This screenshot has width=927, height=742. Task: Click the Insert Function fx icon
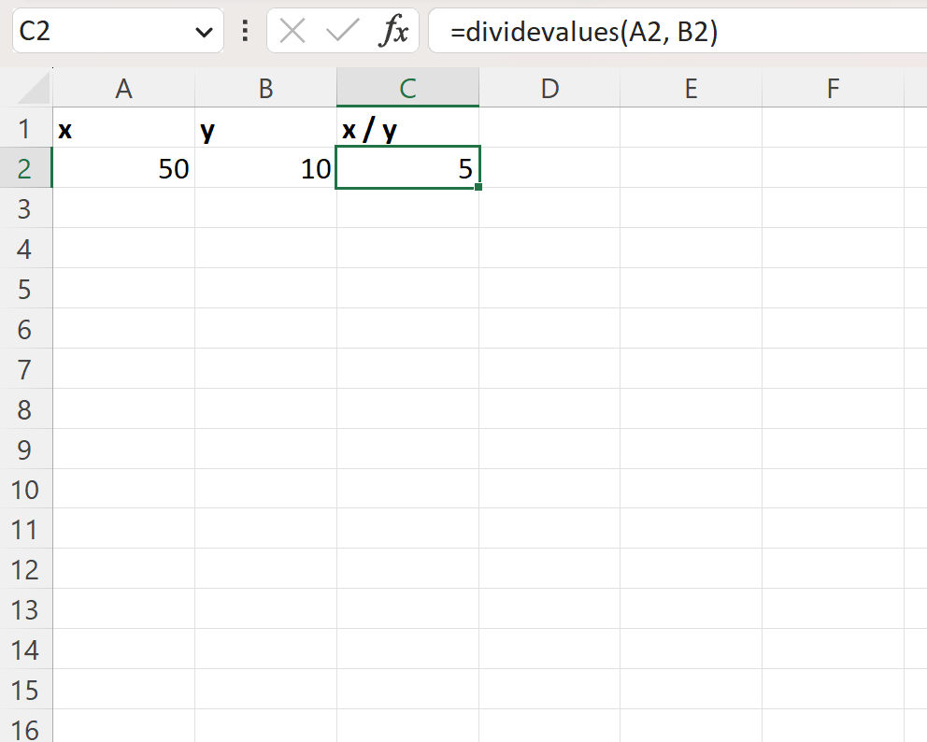pos(395,30)
